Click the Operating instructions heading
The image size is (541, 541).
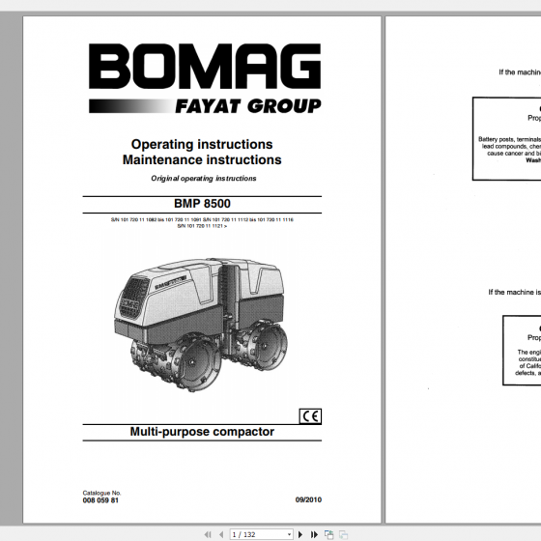[x=202, y=144]
